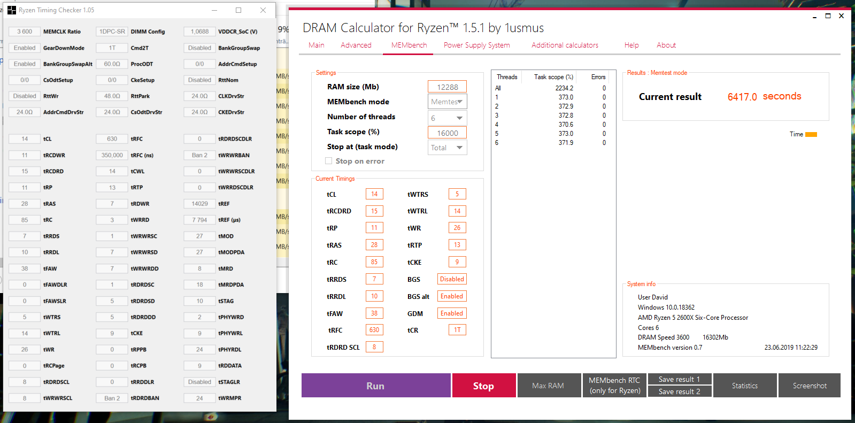Click the Threads column header
Viewport: 855px width, 423px height.
pyautogui.click(x=507, y=77)
